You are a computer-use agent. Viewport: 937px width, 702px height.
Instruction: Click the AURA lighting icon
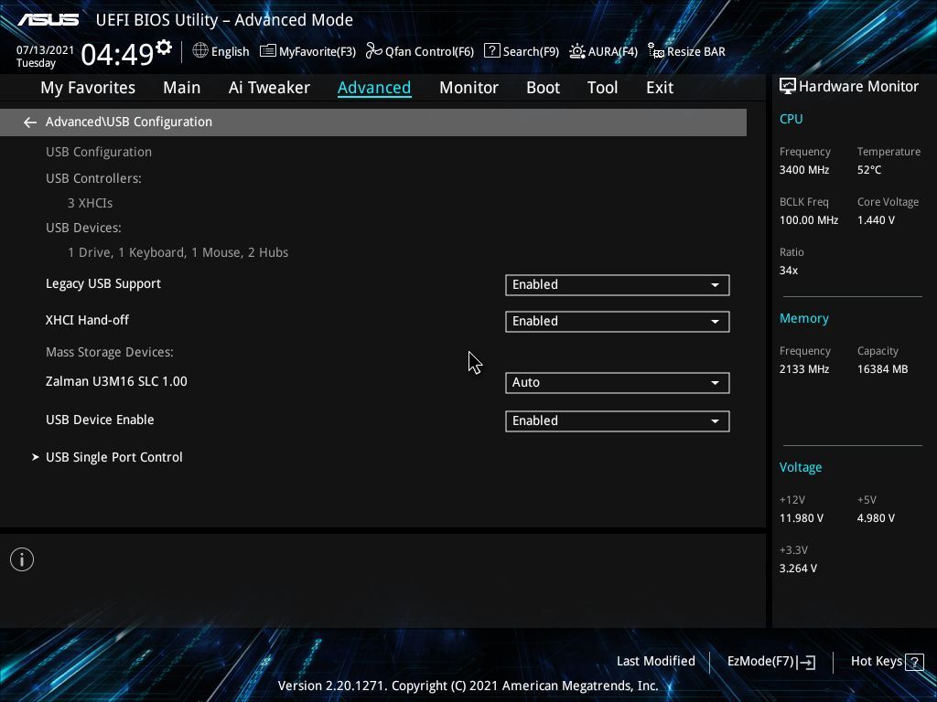tap(576, 51)
